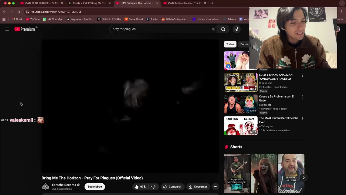The width and height of the screenshot is (346, 195).
Task: Download the video with Descargar
Action: coord(198,187)
